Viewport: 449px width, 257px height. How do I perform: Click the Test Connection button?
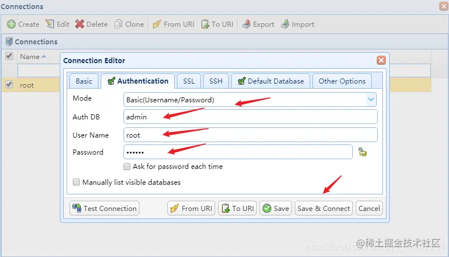pyautogui.click(x=105, y=208)
